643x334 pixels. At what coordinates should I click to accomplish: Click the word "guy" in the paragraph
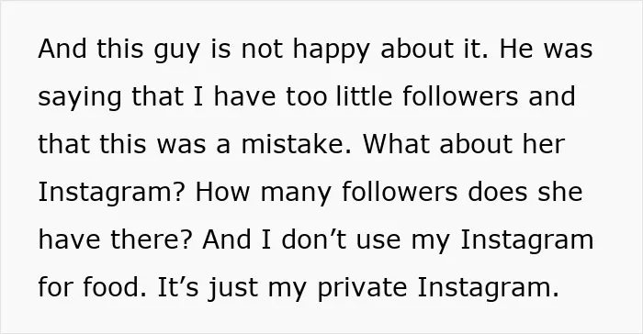(x=176, y=50)
